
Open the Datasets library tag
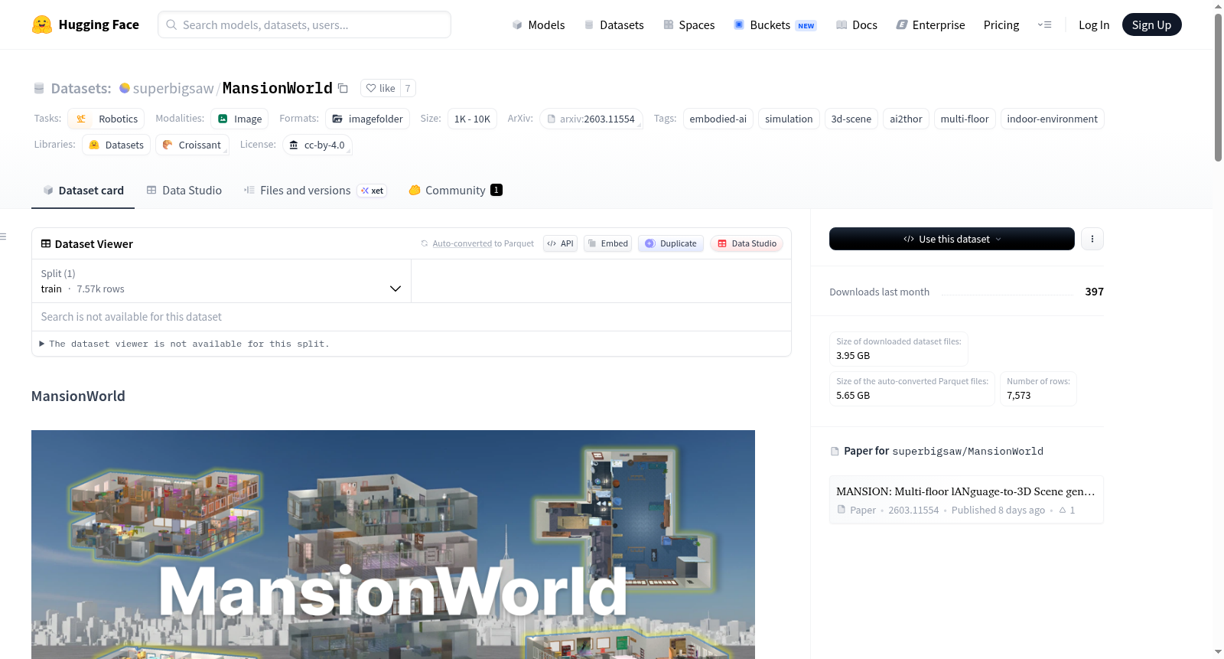click(116, 145)
